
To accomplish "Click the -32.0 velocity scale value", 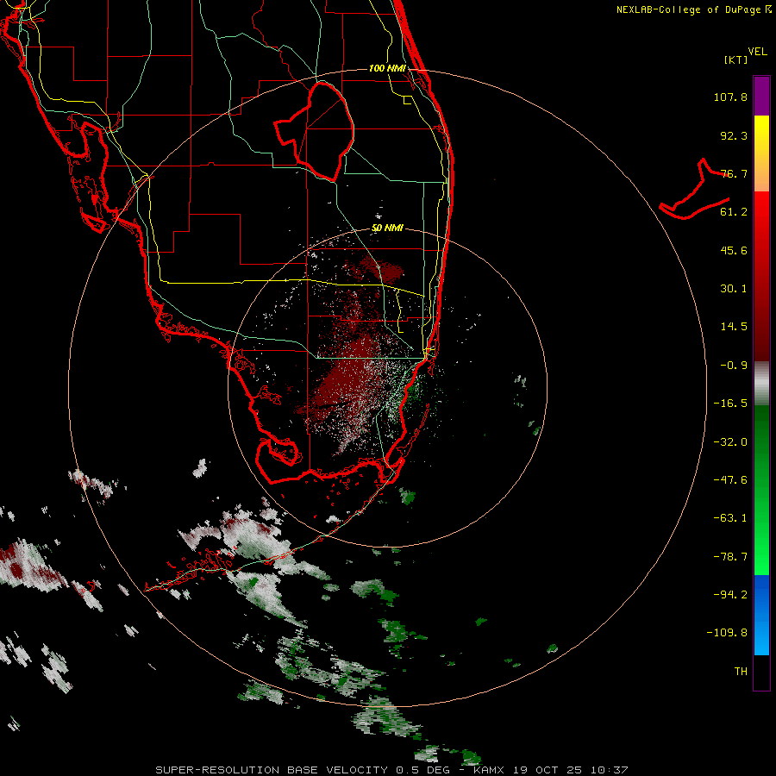I will click(730, 442).
